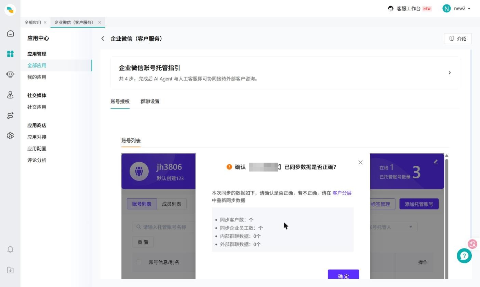480x287 pixels.
Task: Click the app logo at top left
Action: pyautogui.click(x=10, y=10)
